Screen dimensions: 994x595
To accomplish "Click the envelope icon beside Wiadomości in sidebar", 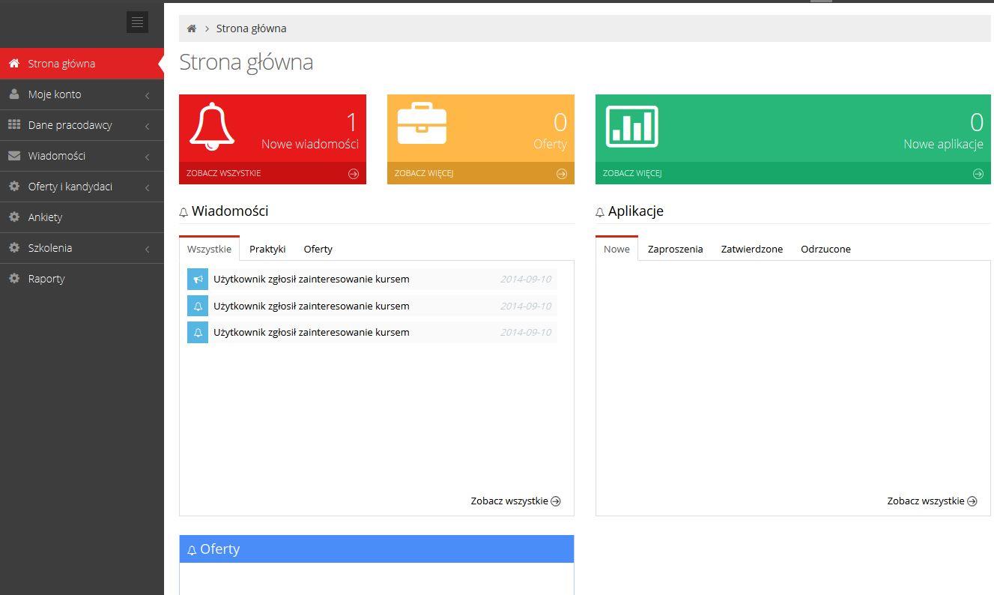I will pos(13,156).
